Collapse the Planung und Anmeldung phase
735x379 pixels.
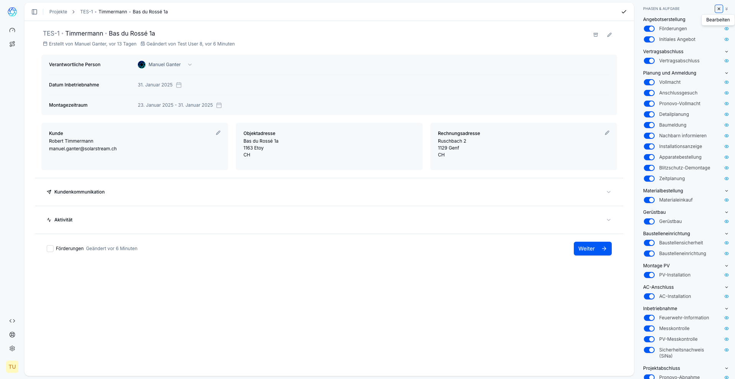726,73
